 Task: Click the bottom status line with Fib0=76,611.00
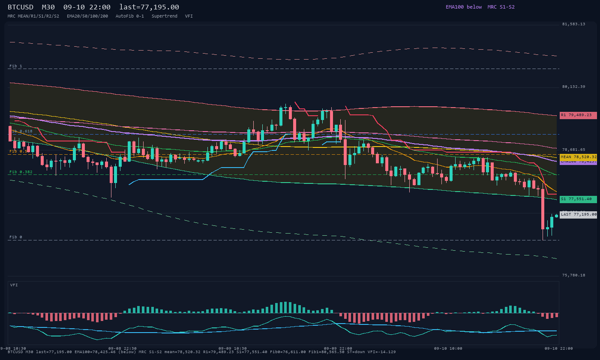pos(201,352)
